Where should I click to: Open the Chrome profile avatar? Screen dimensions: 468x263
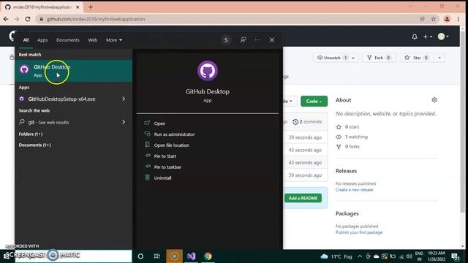[x=447, y=19]
